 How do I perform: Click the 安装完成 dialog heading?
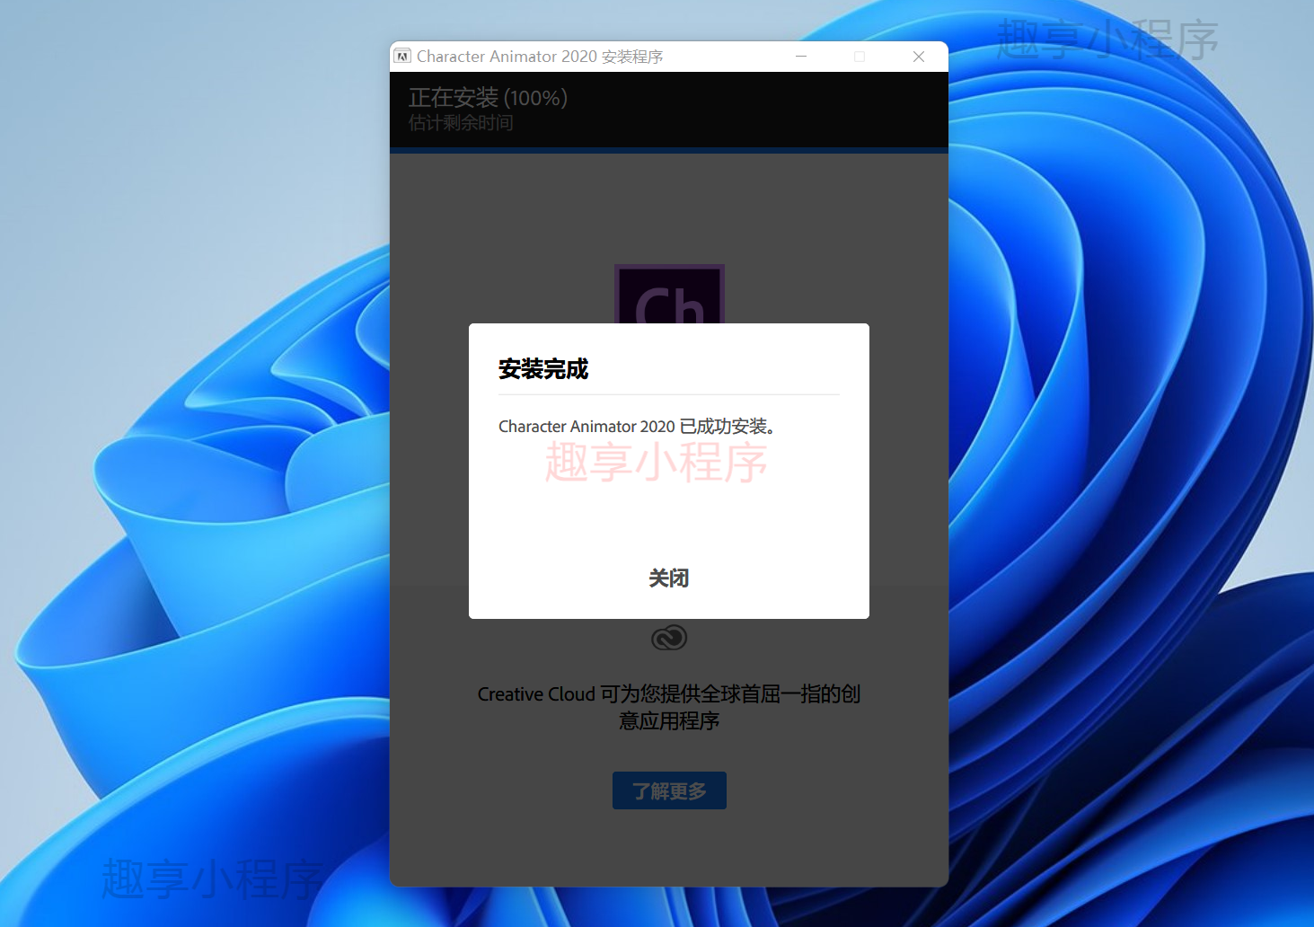click(543, 369)
